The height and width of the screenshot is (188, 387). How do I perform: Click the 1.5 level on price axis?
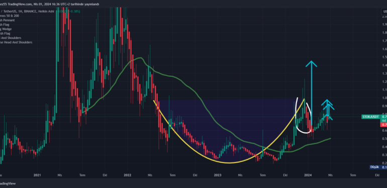pos(384,57)
